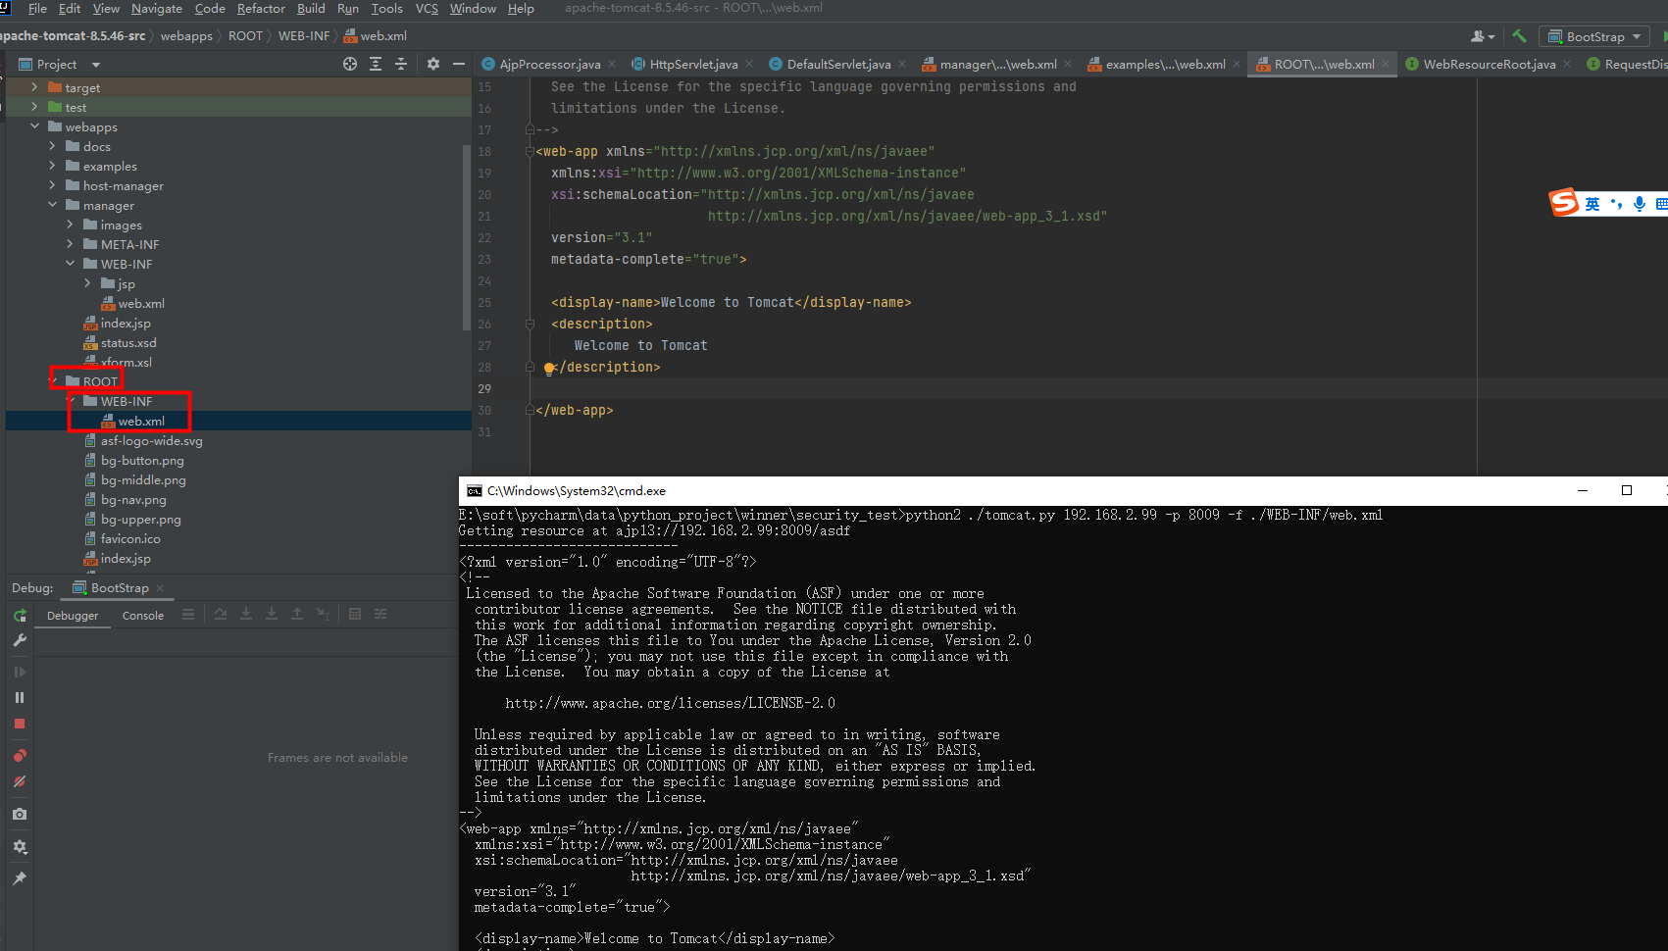Select bg-nav.png in project tree
The height and width of the screenshot is (951, 1668).
[x=133, y=499]
